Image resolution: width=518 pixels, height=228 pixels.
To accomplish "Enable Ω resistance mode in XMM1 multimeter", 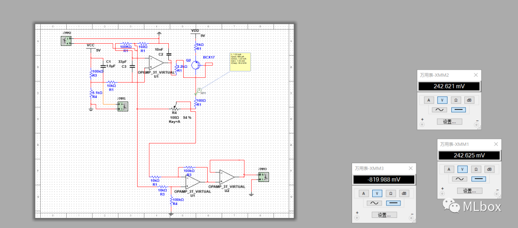I will point(476,169).
